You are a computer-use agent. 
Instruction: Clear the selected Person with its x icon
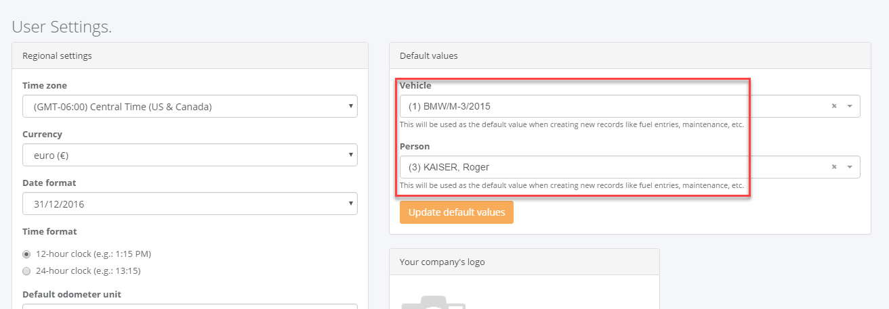[x=834, y=167]
